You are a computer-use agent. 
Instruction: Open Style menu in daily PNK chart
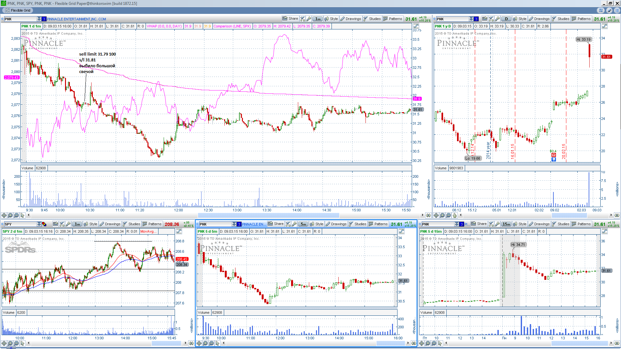520,19
